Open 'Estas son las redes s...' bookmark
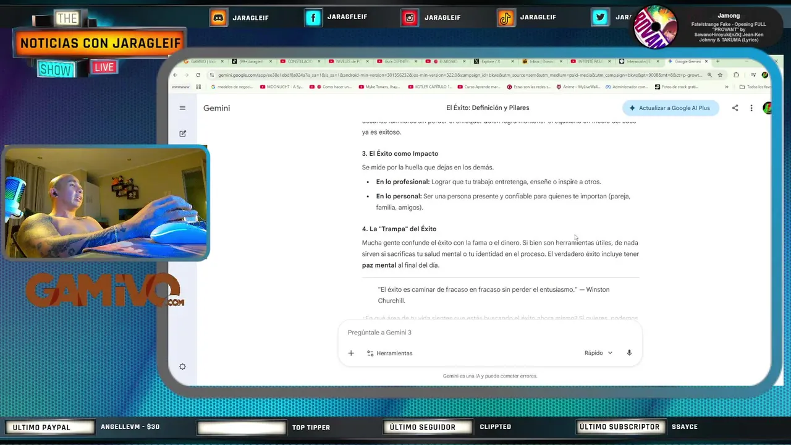The image size is (791, 445). (x=529, y=87)
